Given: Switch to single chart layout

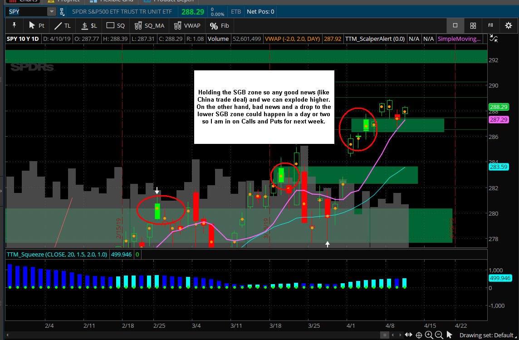Looking at the screenshot, I should pyautogui.click(x=455, y=25).
